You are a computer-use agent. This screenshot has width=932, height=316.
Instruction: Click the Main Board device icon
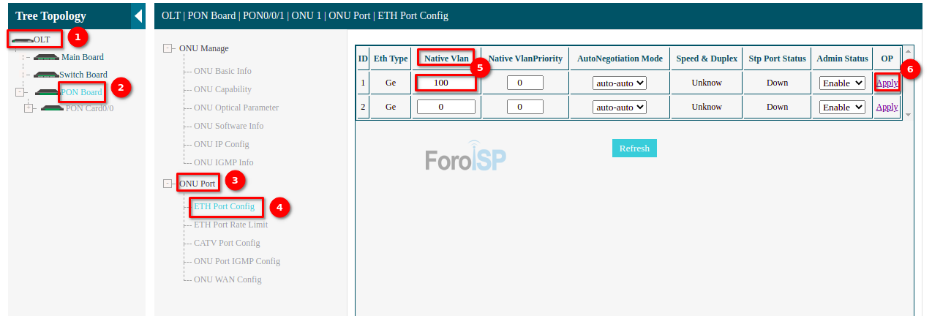tap(46, 57)
